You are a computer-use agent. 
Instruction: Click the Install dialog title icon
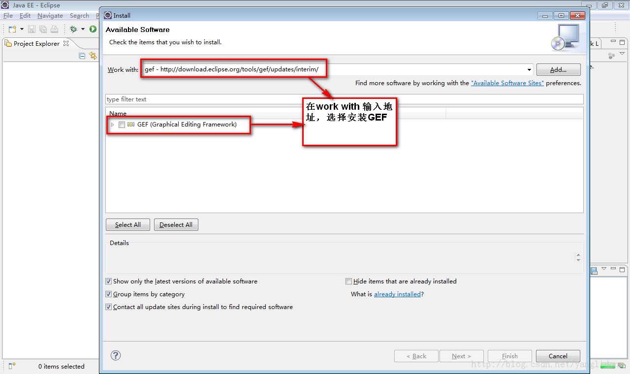[x=108, y=15]
